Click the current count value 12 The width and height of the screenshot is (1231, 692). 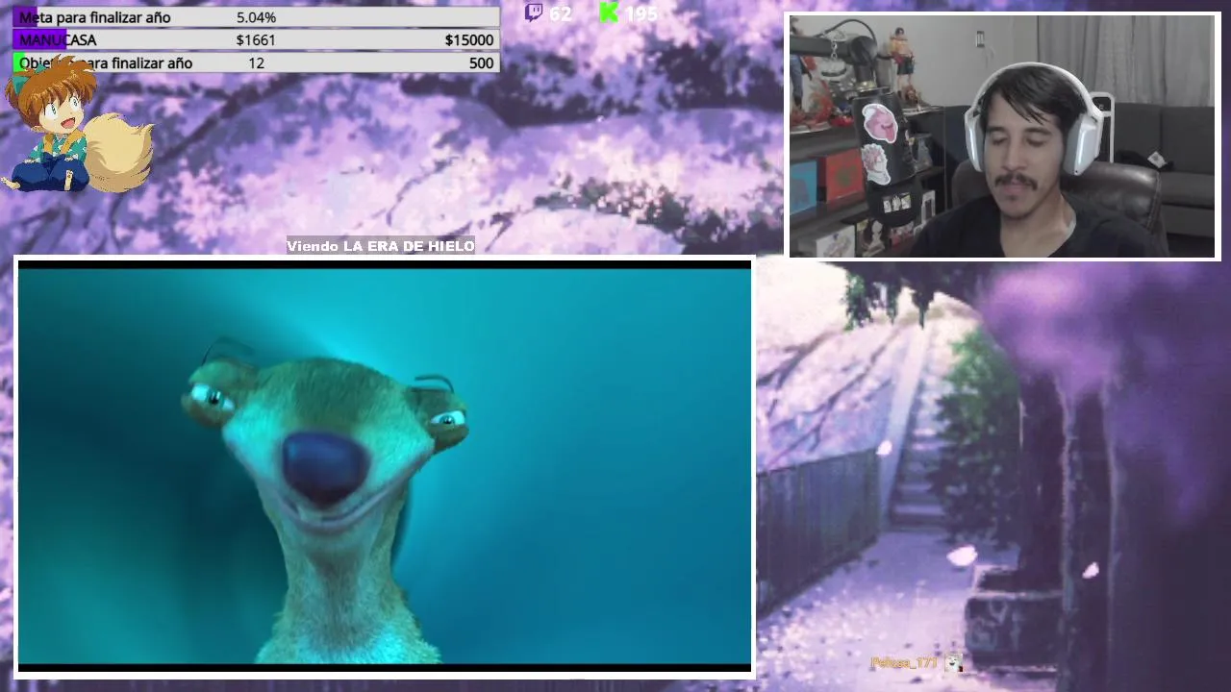coord(256,62)
